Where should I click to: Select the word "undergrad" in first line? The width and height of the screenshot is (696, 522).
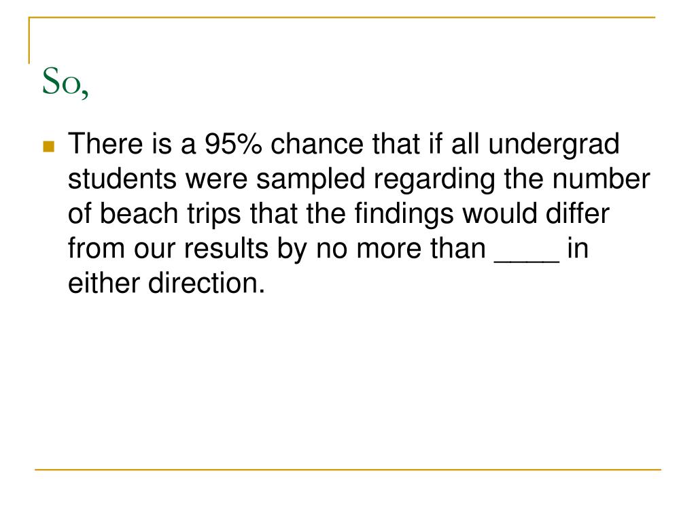tap(553, 145)
